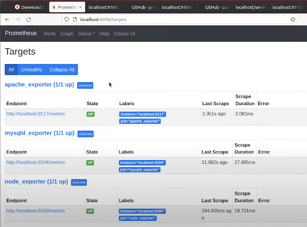
Task: Collapse apache_exporter with show less
Action: (x=85, y=86)
